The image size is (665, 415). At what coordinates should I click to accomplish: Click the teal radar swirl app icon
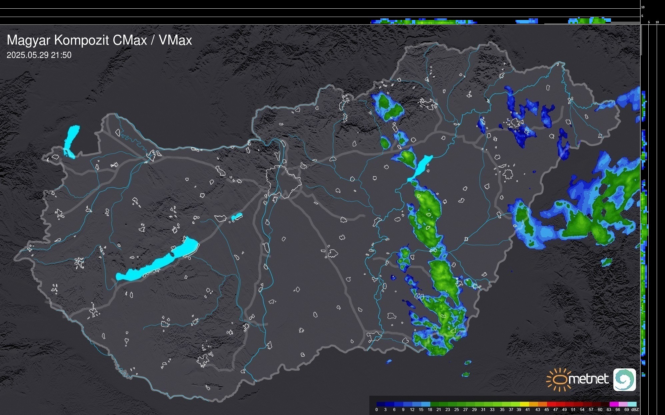(x=624, y=379)
